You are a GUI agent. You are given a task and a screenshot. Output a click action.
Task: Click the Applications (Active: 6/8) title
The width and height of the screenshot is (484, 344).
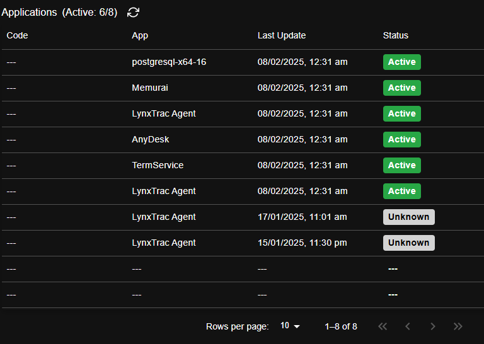pyautogui.click(x=59, y=13)
